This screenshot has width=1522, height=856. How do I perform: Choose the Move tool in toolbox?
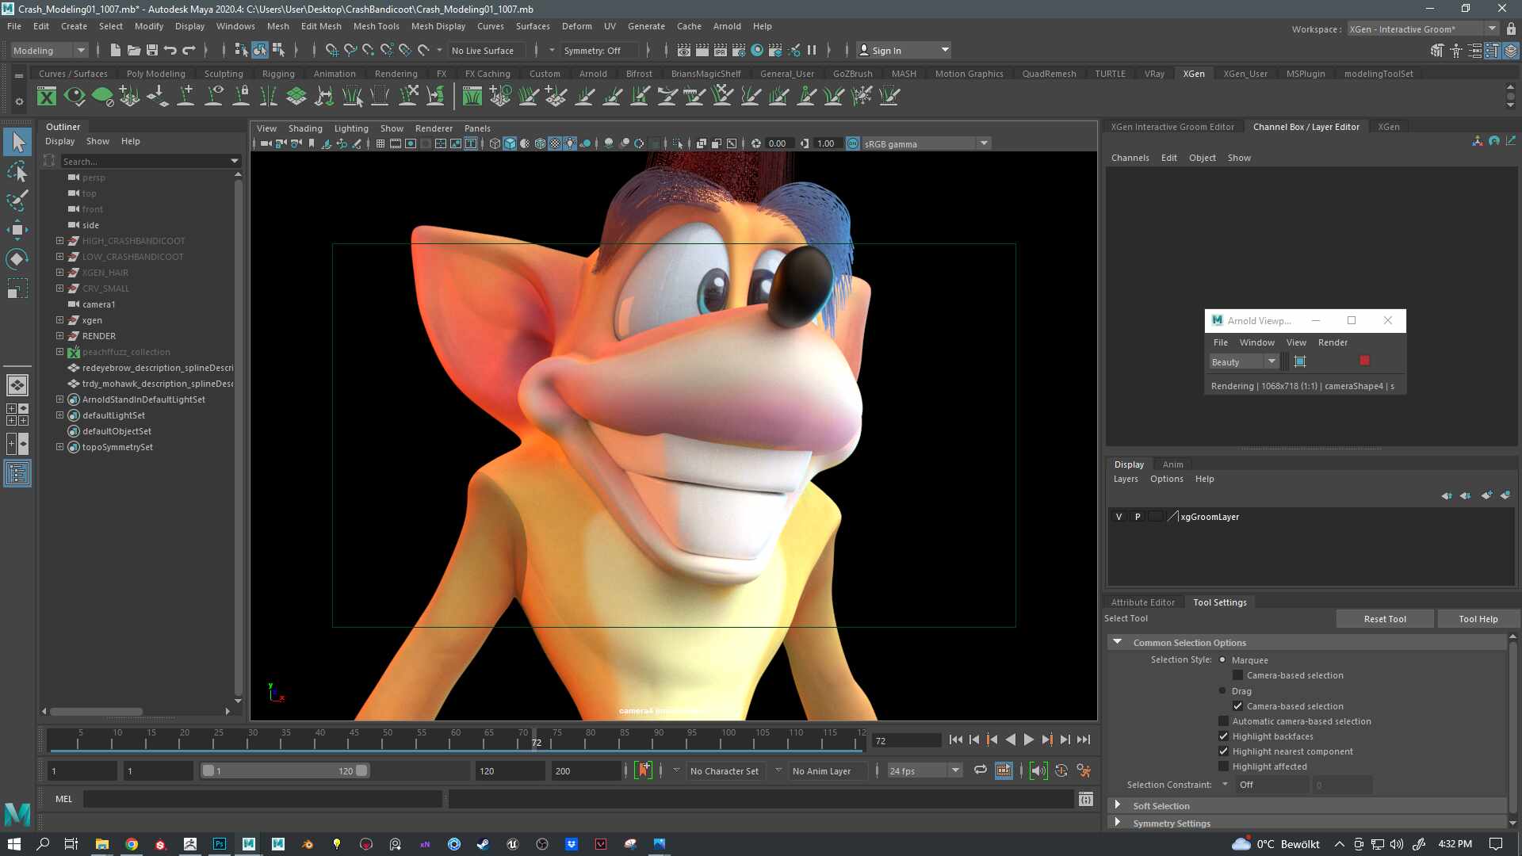pos(17,230)
